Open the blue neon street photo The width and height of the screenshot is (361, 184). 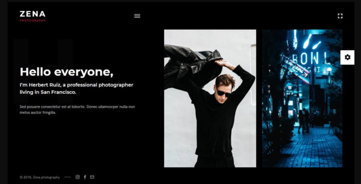302,98
